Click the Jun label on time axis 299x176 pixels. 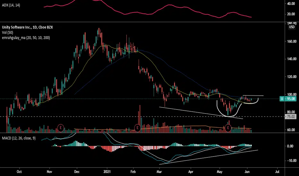pyautogui.click(x=247, y=172)
